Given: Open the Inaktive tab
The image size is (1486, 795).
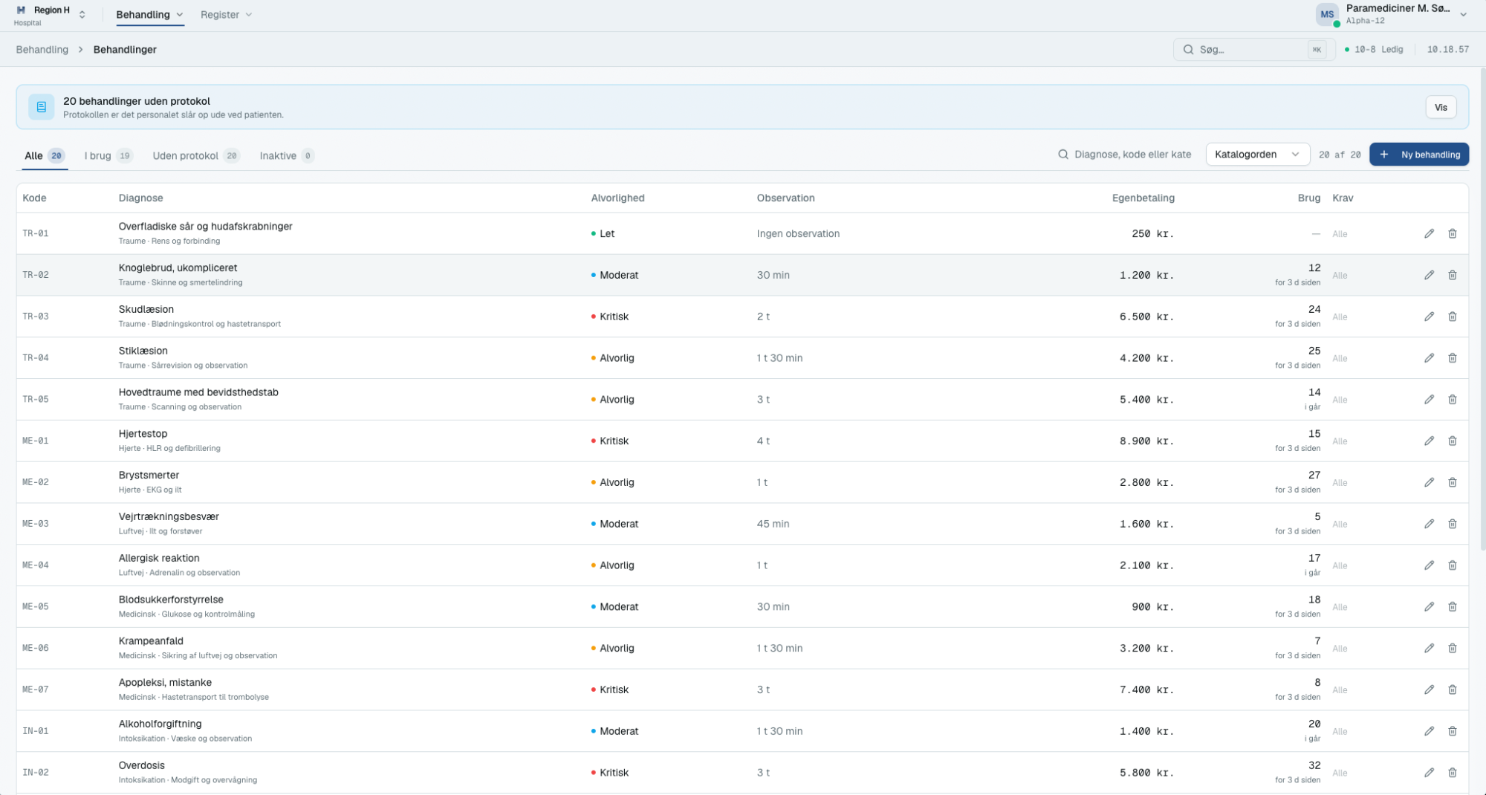Looking at the screenshot, I should (287, 156).
